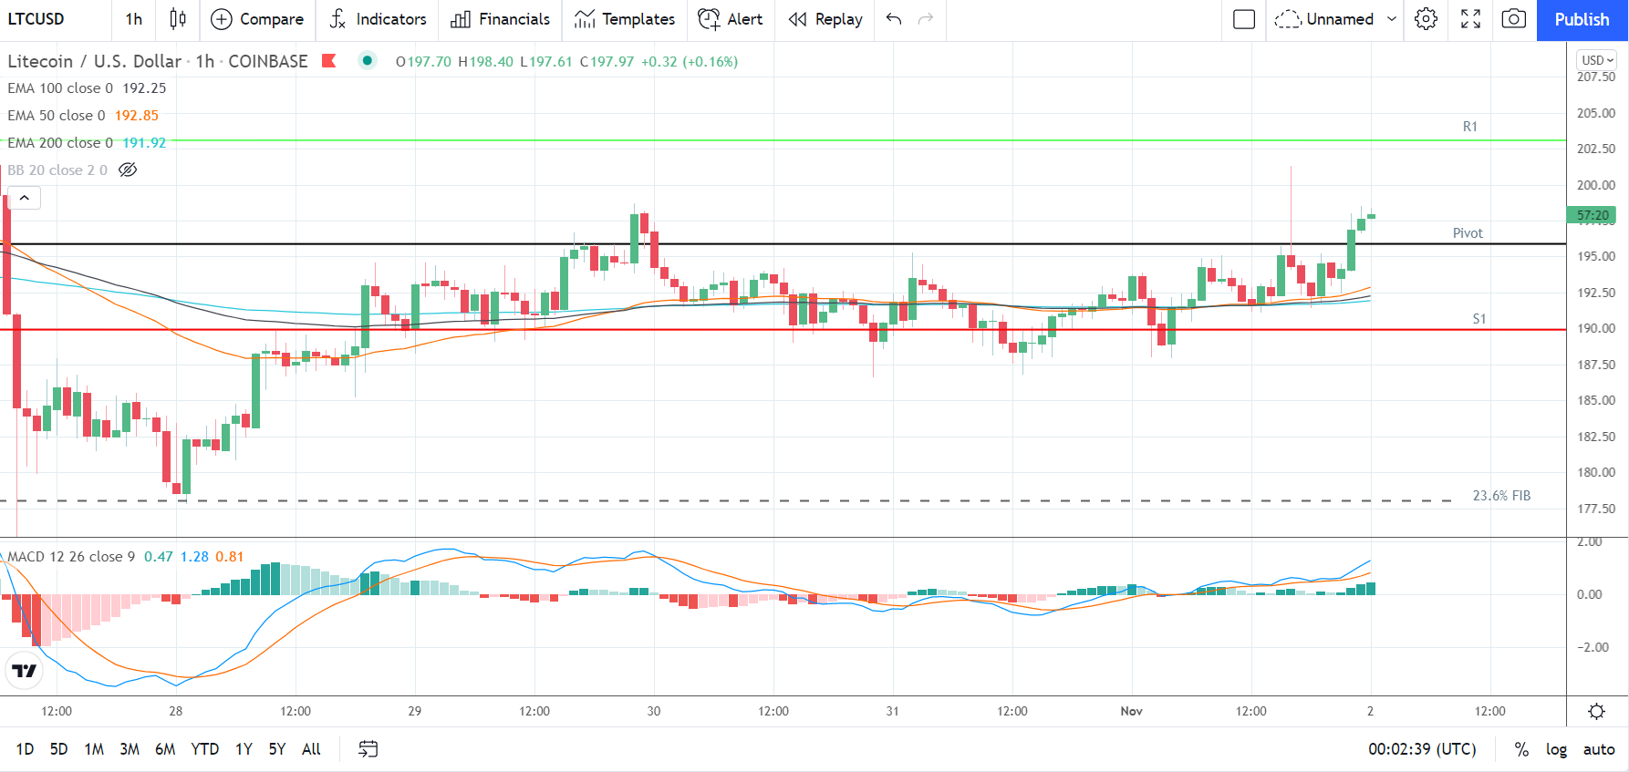Screen dimensions: 1629x772
Task: Click the red flag icon beside COINBASE
Action: (329, 61)
